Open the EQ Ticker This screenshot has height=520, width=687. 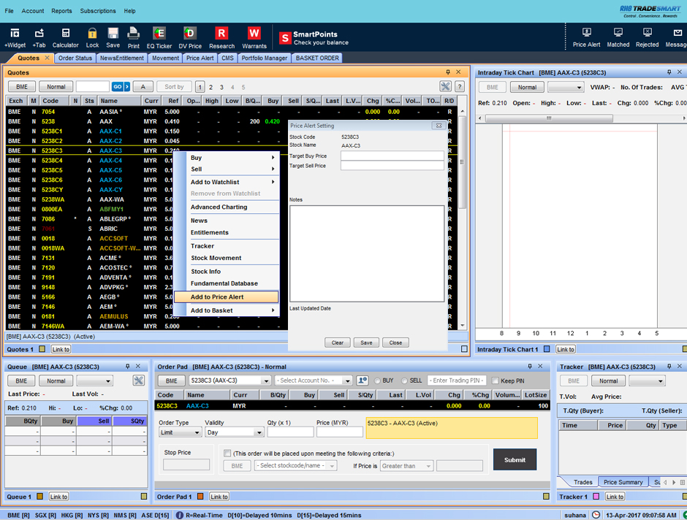pyautogui.click(x=159, y=38)
